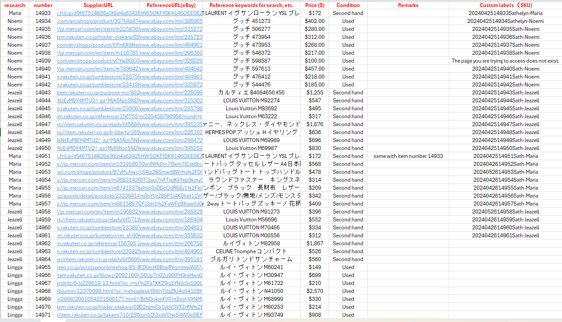Select researcher 'Lingga' in row 14965
562x322 pixels.
(x=15, y=267)
